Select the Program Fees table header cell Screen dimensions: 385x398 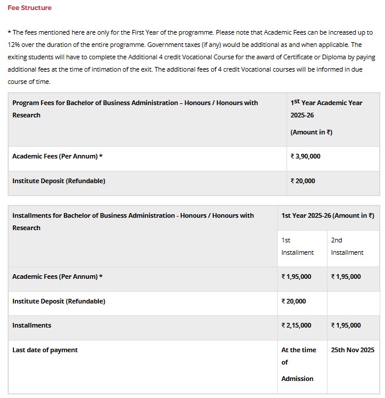[135, 109]
